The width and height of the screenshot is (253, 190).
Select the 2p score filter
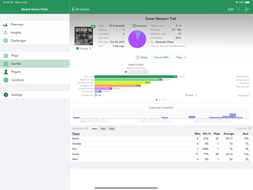(x=139, y=72)
